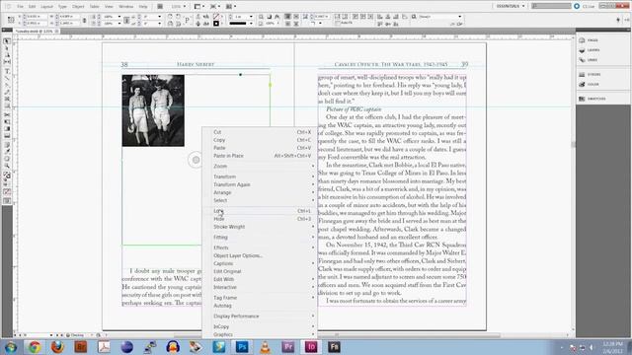This screenshot has height=355, width=632.
Task: Open the Table menu
Action: click(95, 7)
